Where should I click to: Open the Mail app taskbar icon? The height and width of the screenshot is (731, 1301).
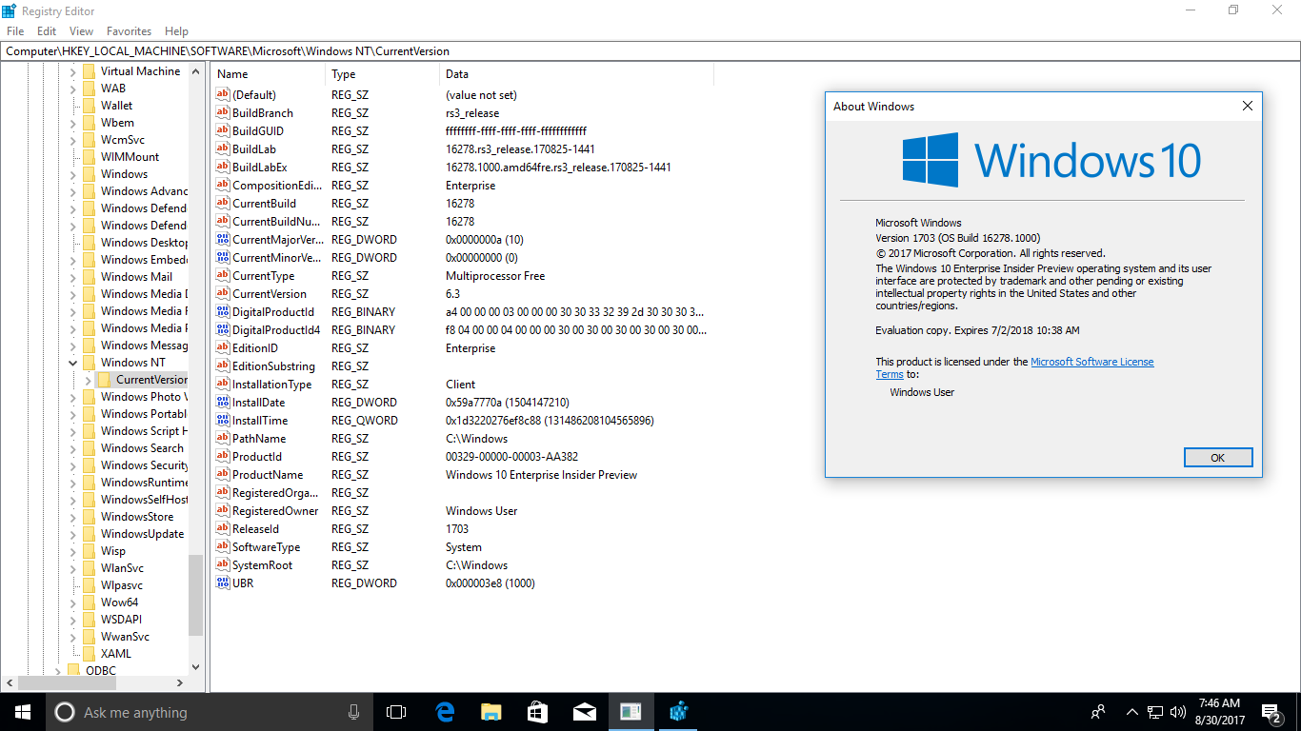[585, 712]
